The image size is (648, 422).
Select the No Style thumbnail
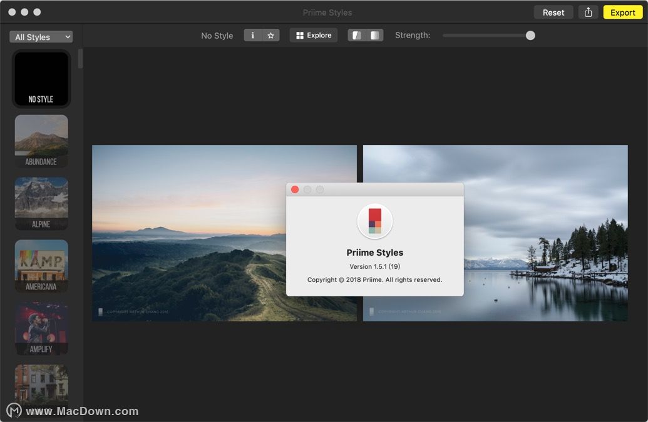[x=41, y=79]
